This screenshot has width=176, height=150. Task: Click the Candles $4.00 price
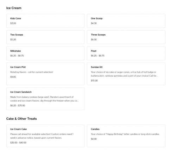point(94,139)
